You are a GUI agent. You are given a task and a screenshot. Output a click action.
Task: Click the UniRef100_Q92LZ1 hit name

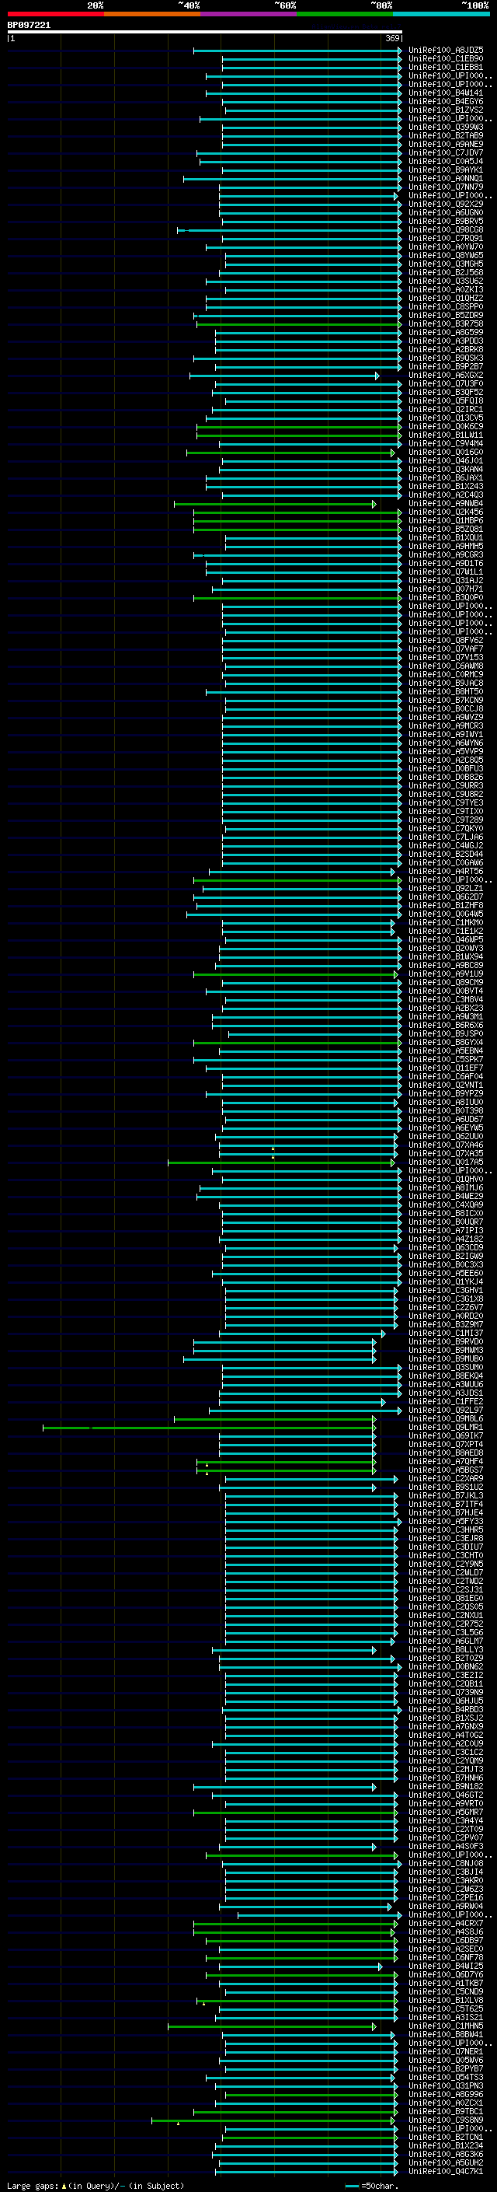tap(446, 888)
